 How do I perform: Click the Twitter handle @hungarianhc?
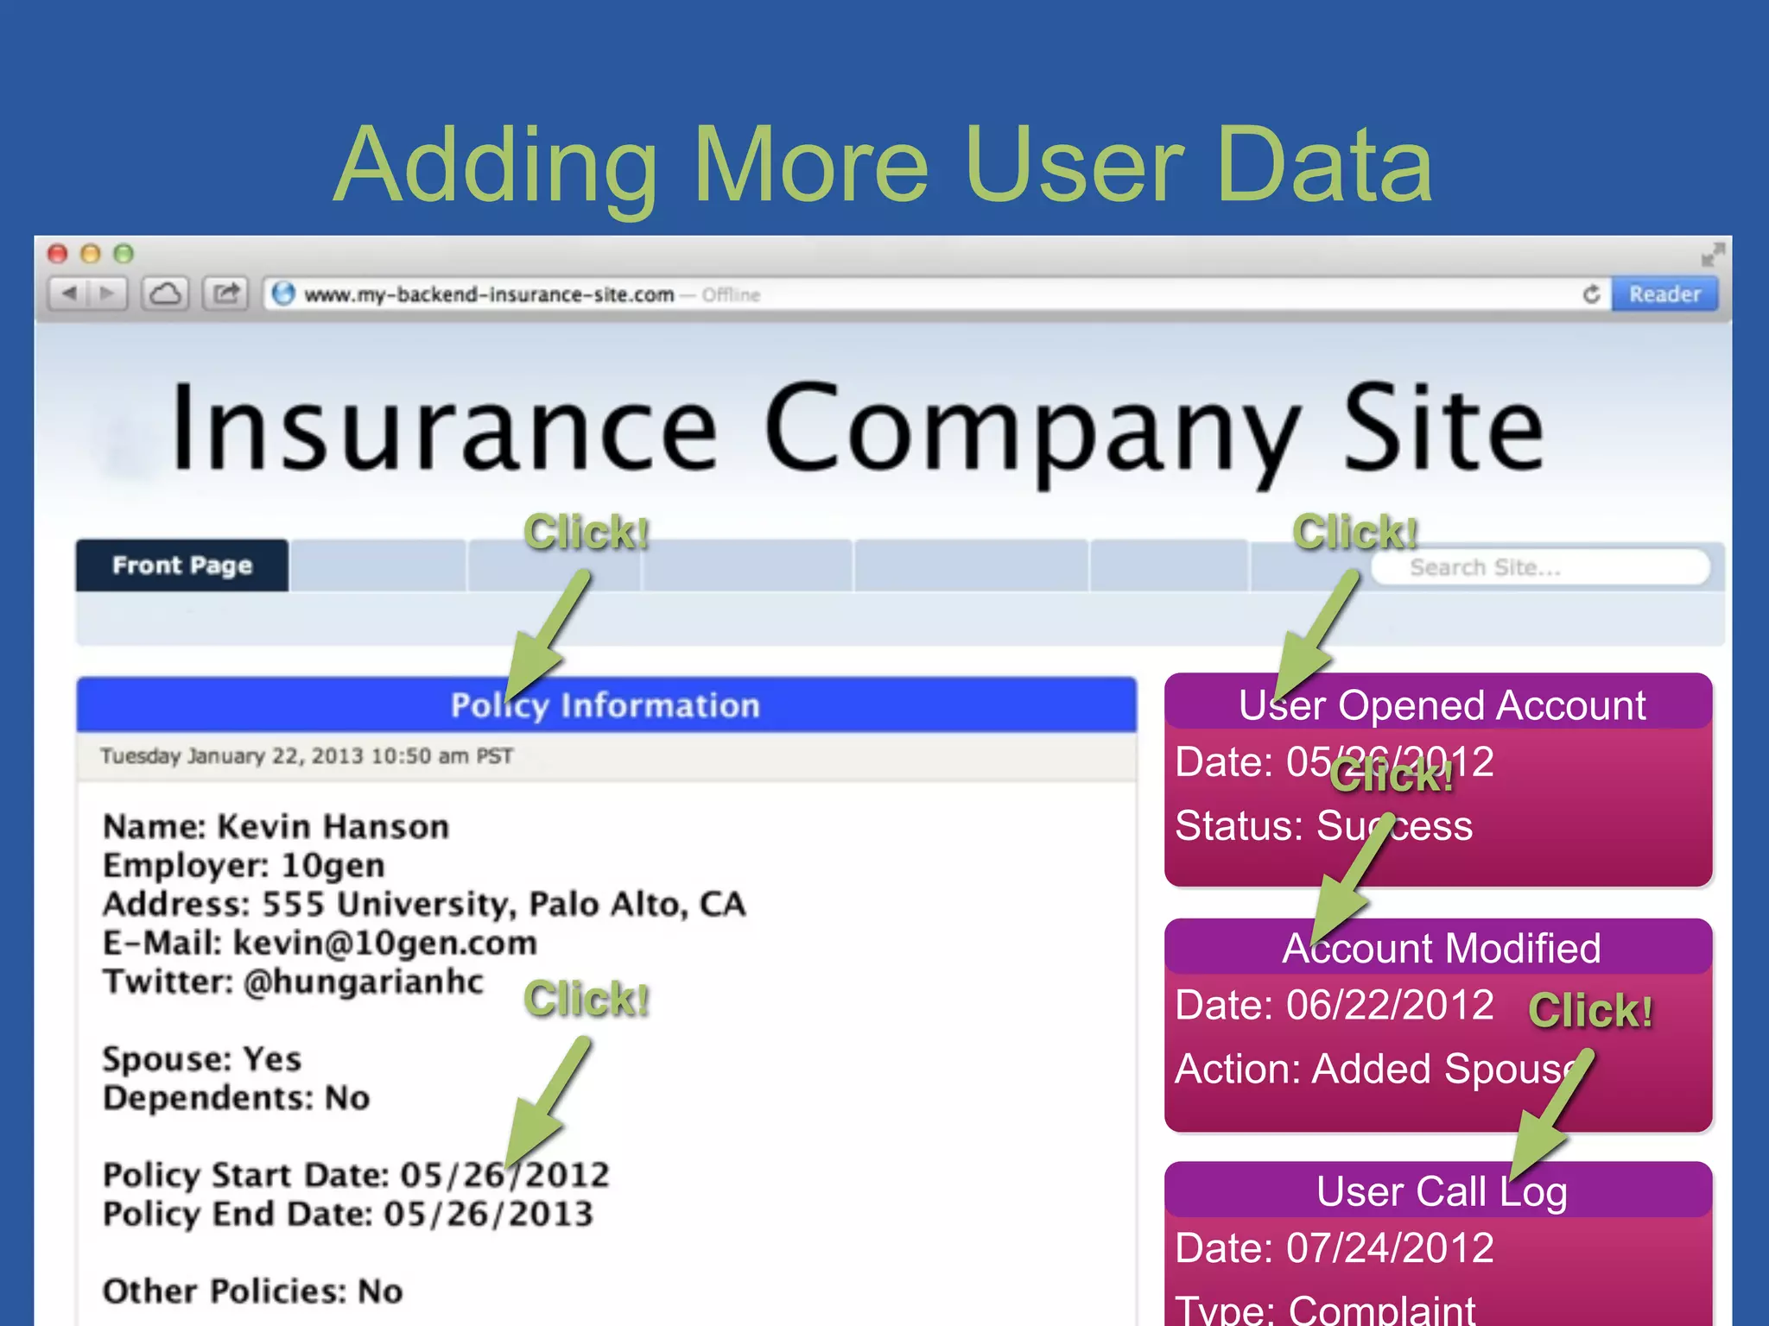click(x=364, y=982)
